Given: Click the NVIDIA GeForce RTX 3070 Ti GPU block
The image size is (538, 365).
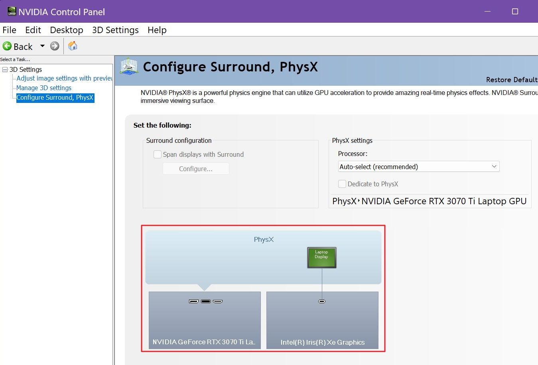Looking at the screenshot, I should point(205,320).
